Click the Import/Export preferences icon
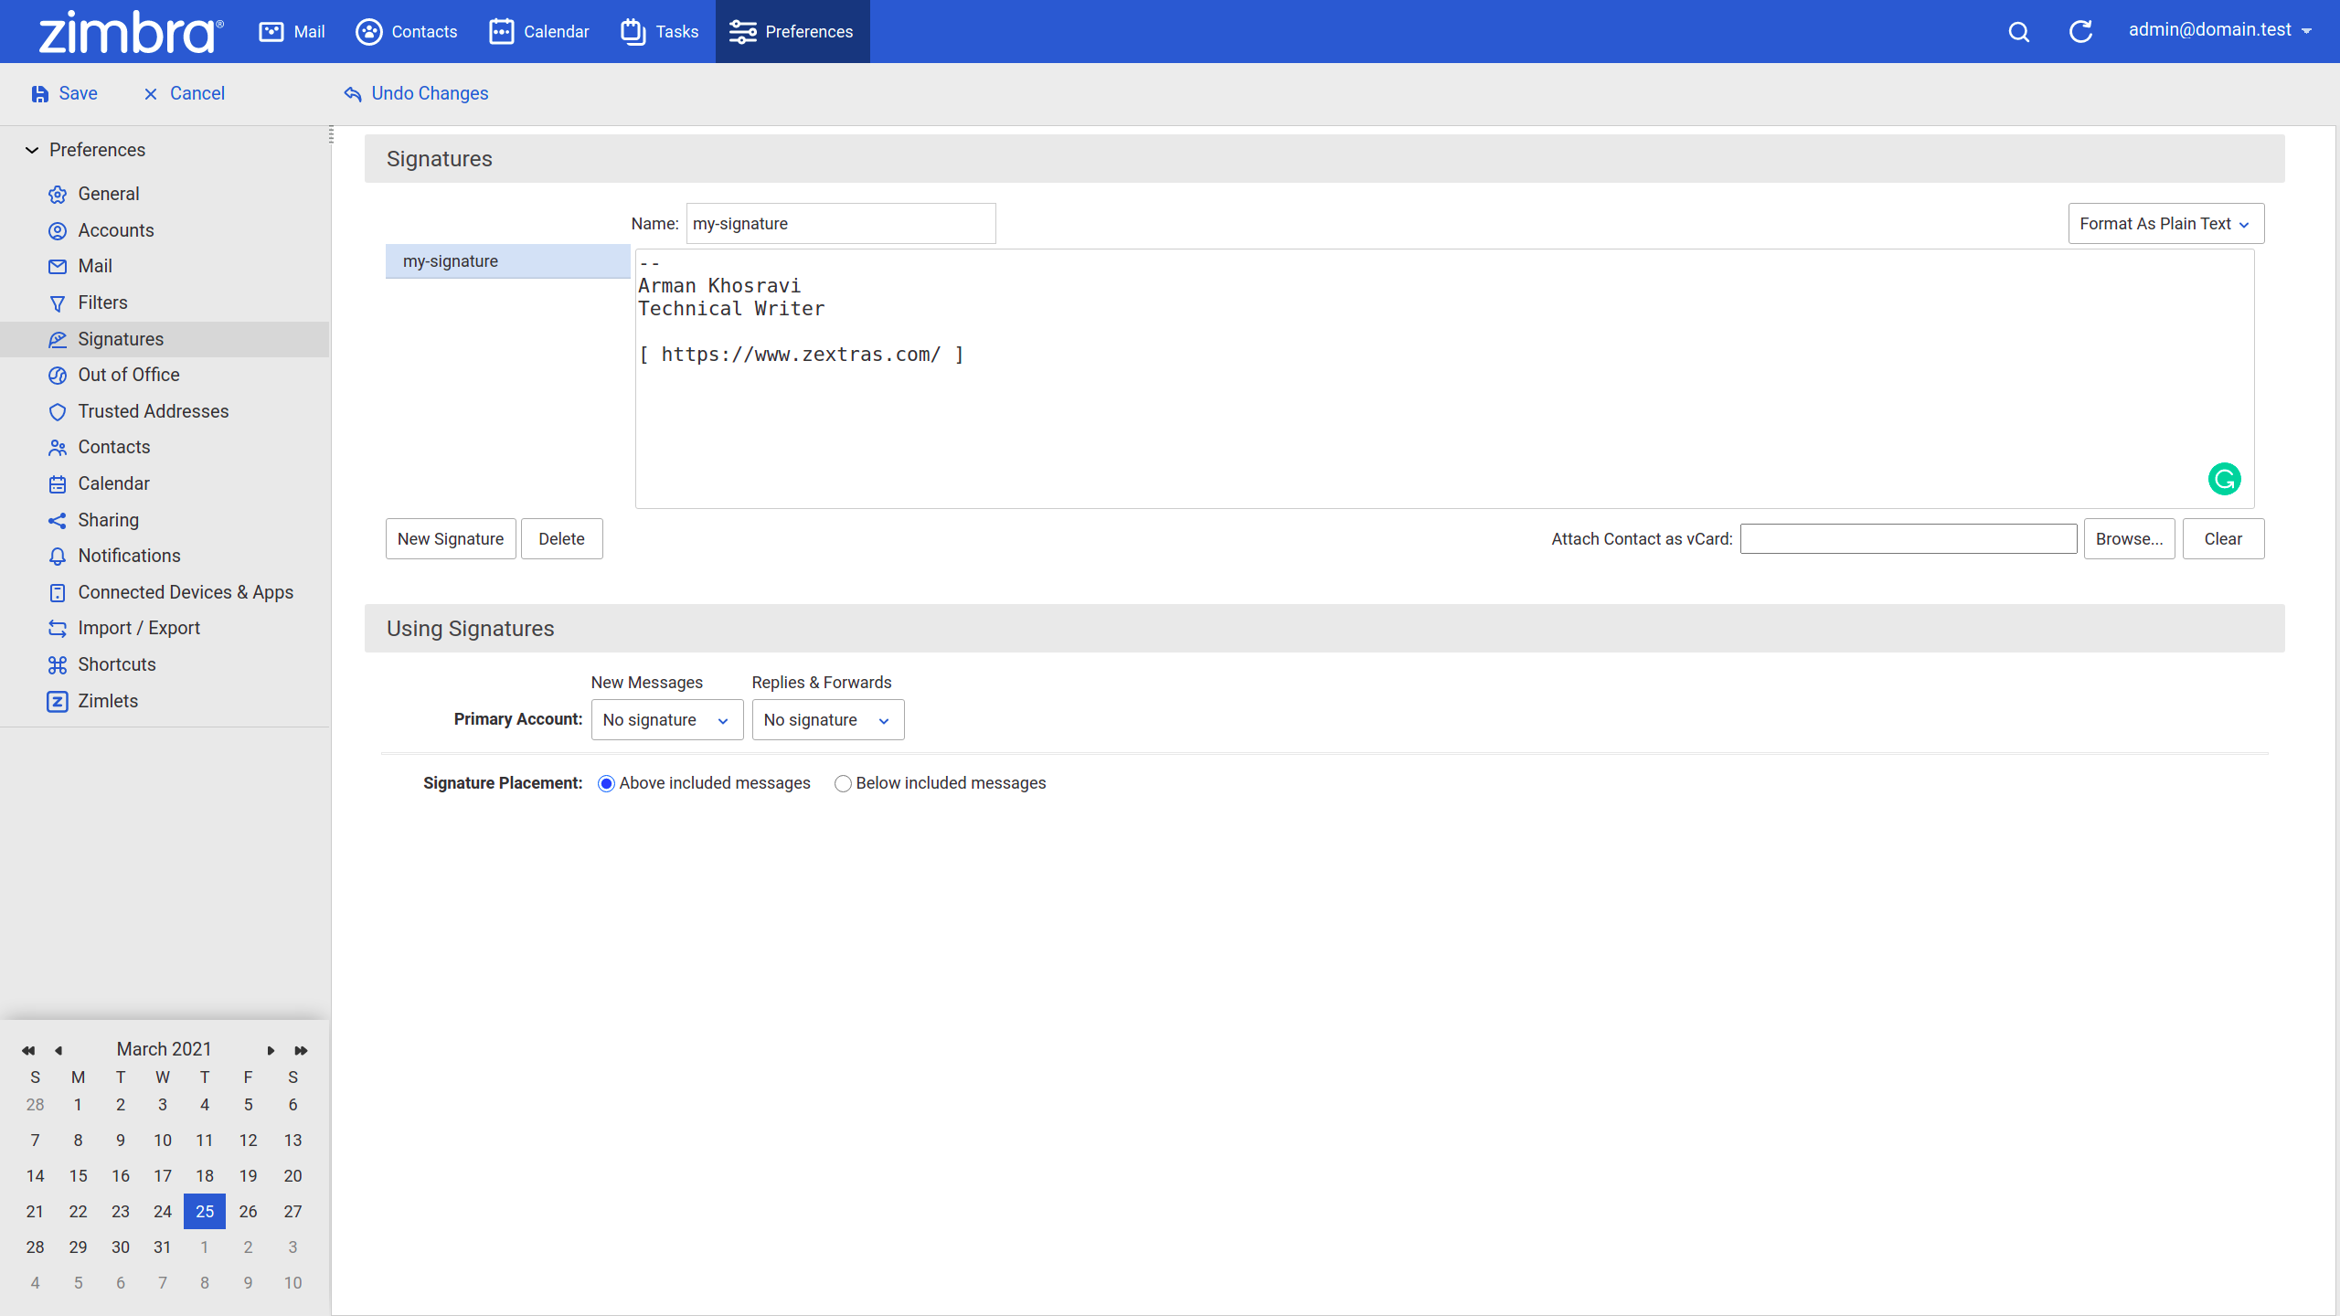 pos(58,628)
